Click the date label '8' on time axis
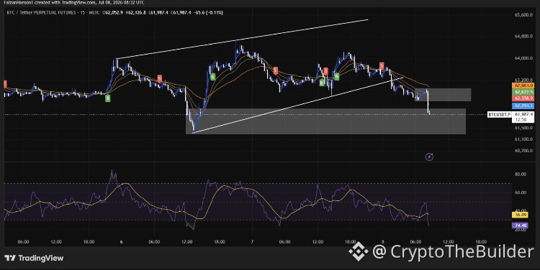This screenshot has height=270, width=540. [382, 242]
